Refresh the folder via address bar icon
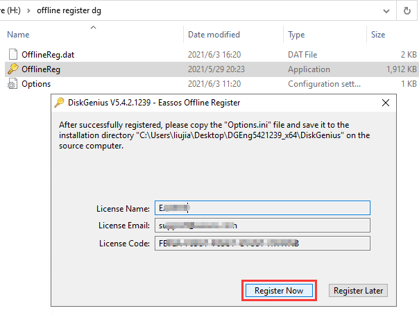The width and height of the screenshot is (419, 322). click(407, 11)
